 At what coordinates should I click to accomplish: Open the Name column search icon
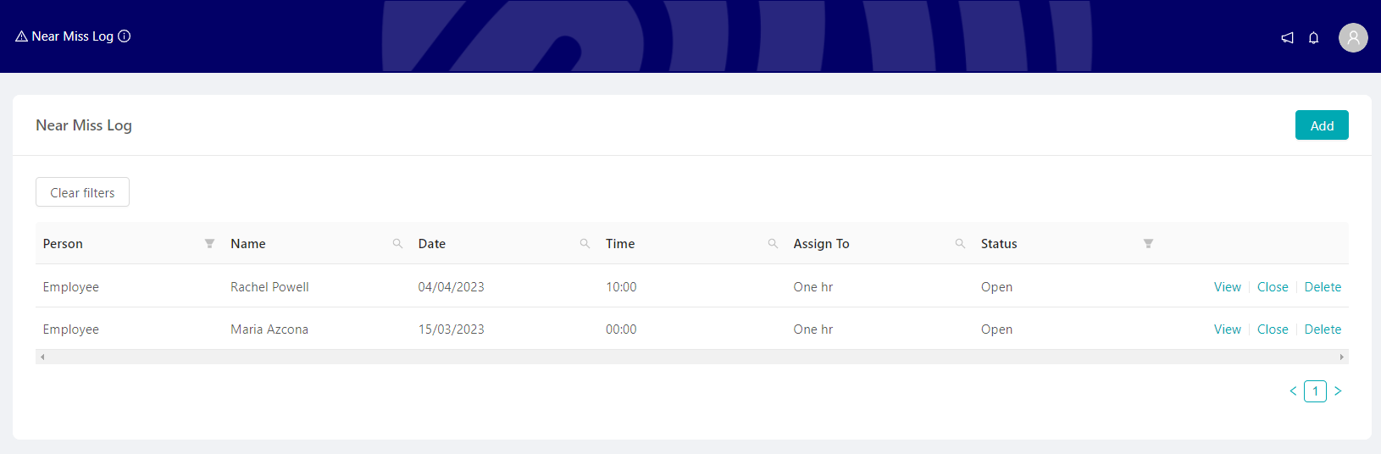click(x=397, y=244)
